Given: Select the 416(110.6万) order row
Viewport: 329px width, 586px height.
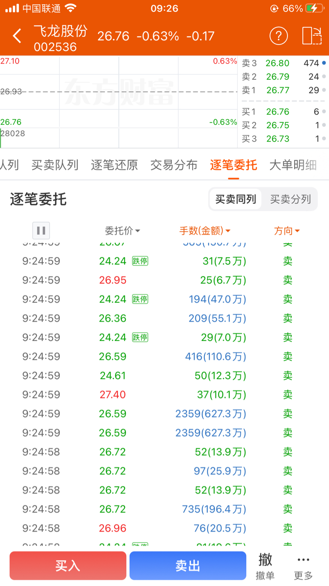Looking at the screenshot, I should 164,356.
